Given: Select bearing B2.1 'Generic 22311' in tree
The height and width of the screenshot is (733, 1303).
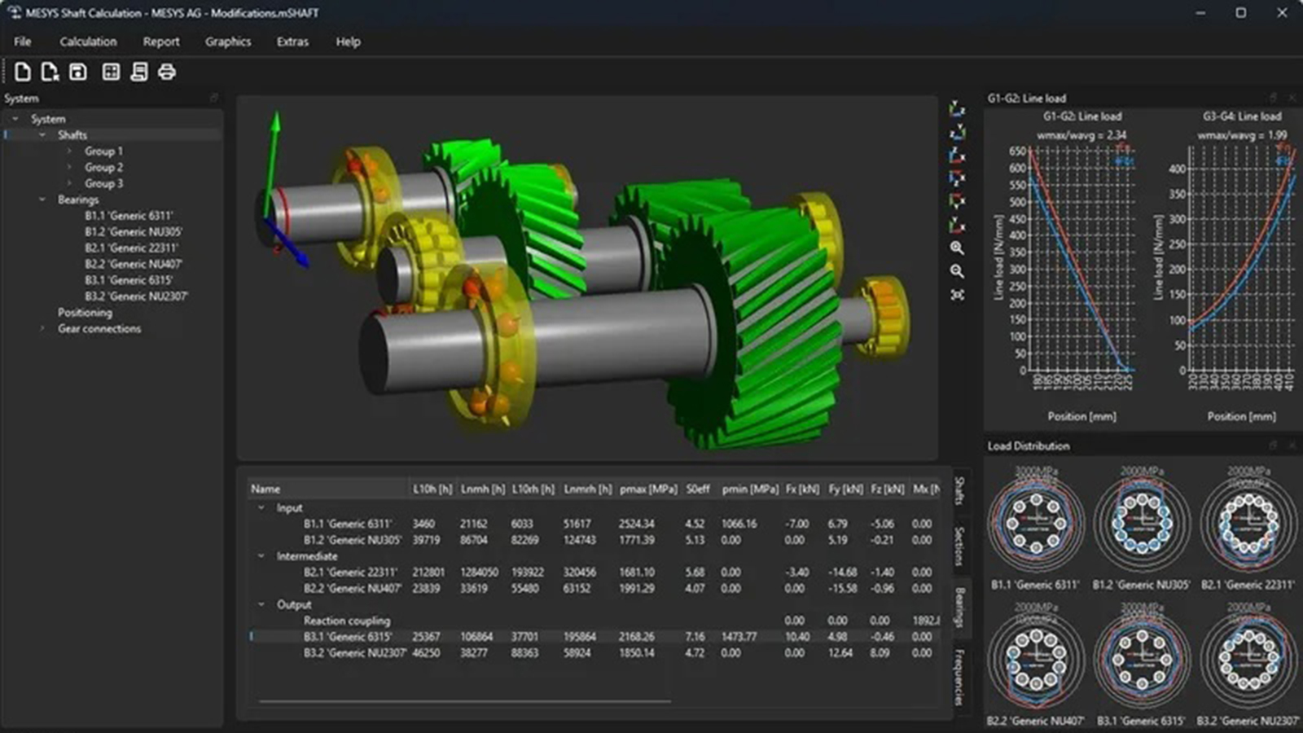Looking at the screenshot, I should point(131,248).
